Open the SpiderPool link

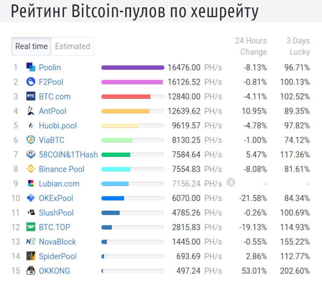point(58,256)
